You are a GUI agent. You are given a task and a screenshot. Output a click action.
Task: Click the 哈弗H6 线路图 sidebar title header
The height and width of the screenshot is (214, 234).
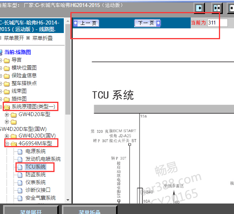(x=32, y=26)
